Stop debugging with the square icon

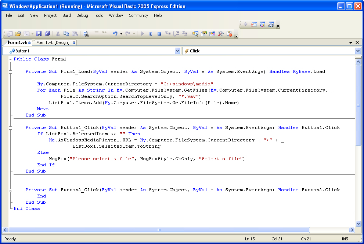point(159,34)
